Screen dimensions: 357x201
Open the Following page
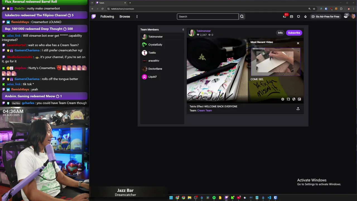pyautogui.click(x=107, y=16)
